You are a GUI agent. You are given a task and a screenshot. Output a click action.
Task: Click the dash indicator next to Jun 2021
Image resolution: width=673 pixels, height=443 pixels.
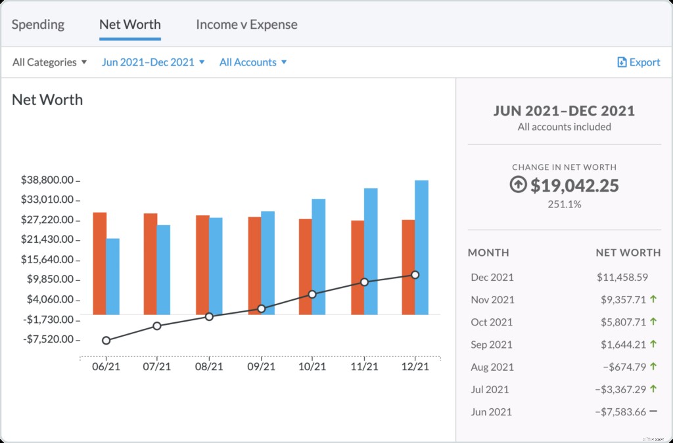[653, 411]
